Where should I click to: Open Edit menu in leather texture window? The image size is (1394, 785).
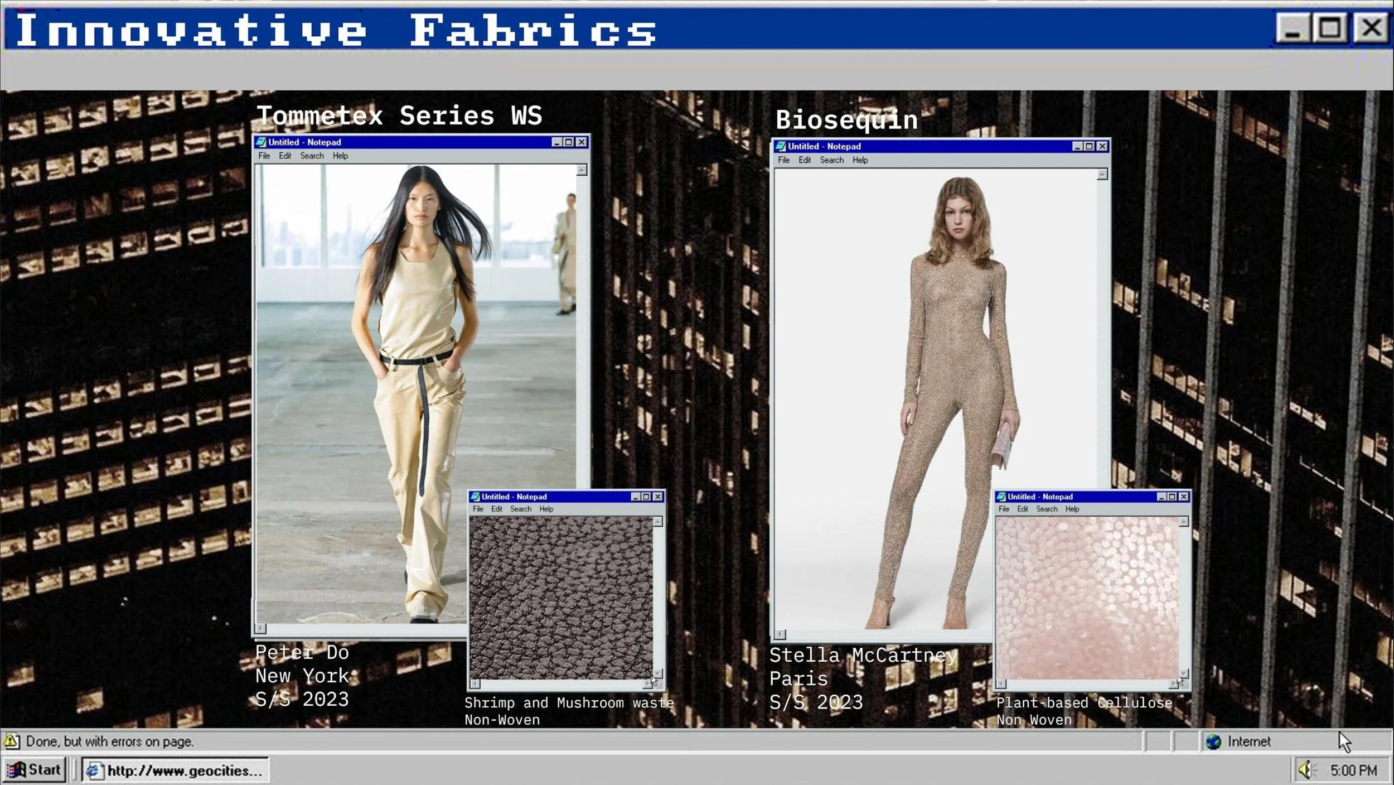496,509
